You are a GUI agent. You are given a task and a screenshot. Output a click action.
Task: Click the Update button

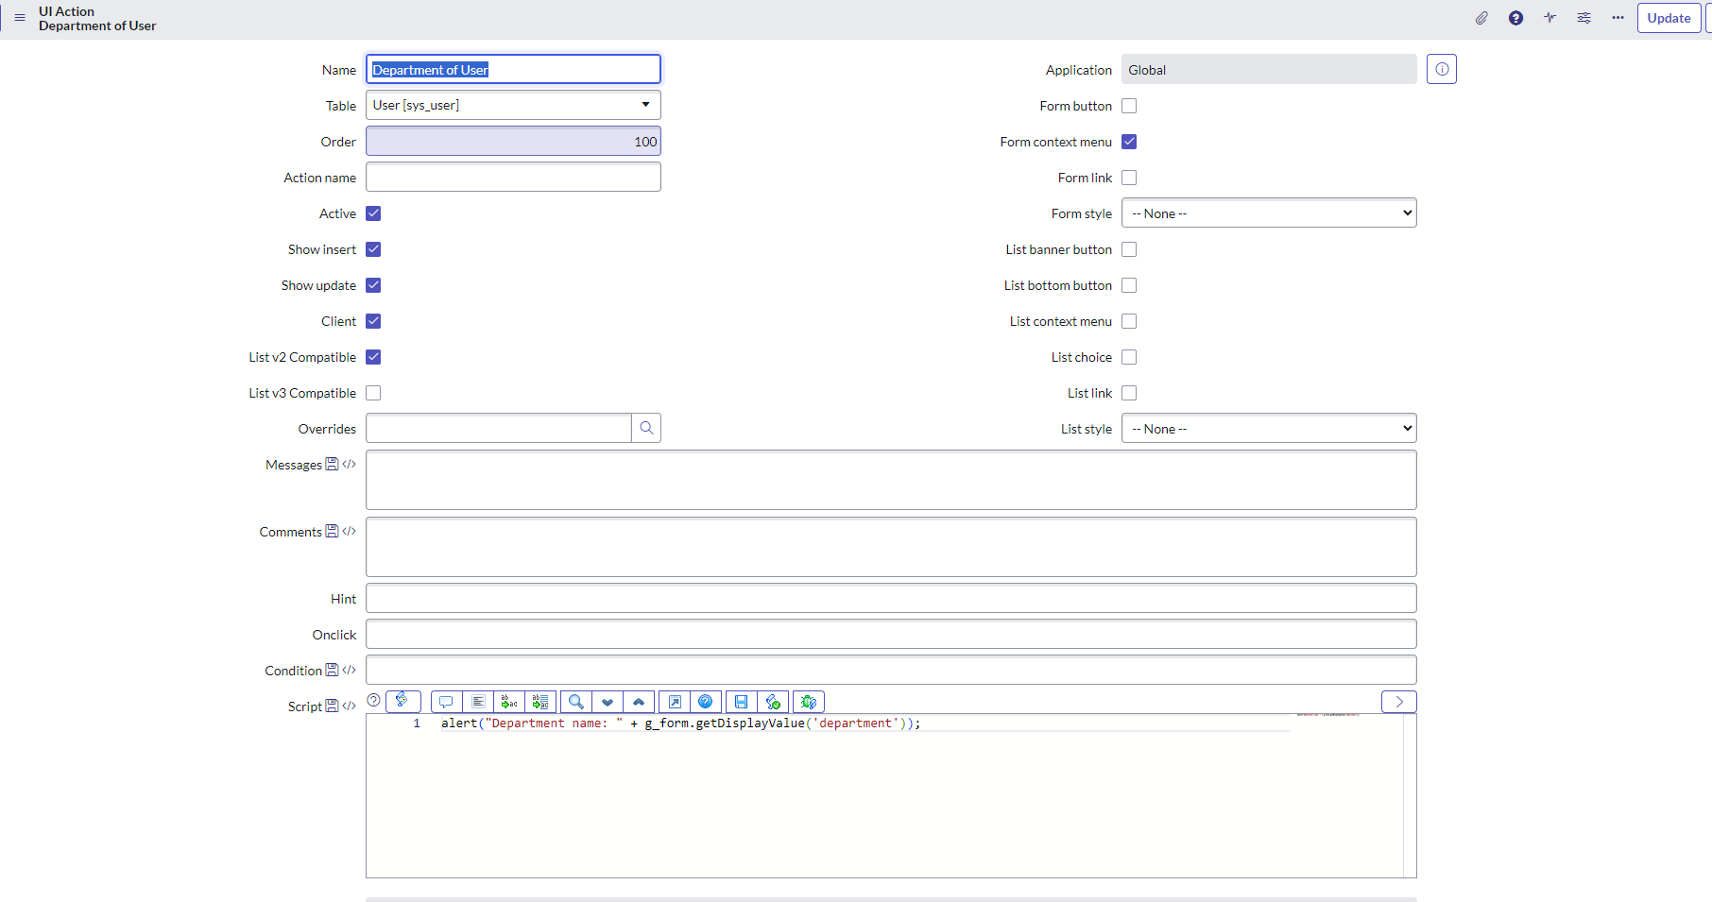(x=1669, y=18)
